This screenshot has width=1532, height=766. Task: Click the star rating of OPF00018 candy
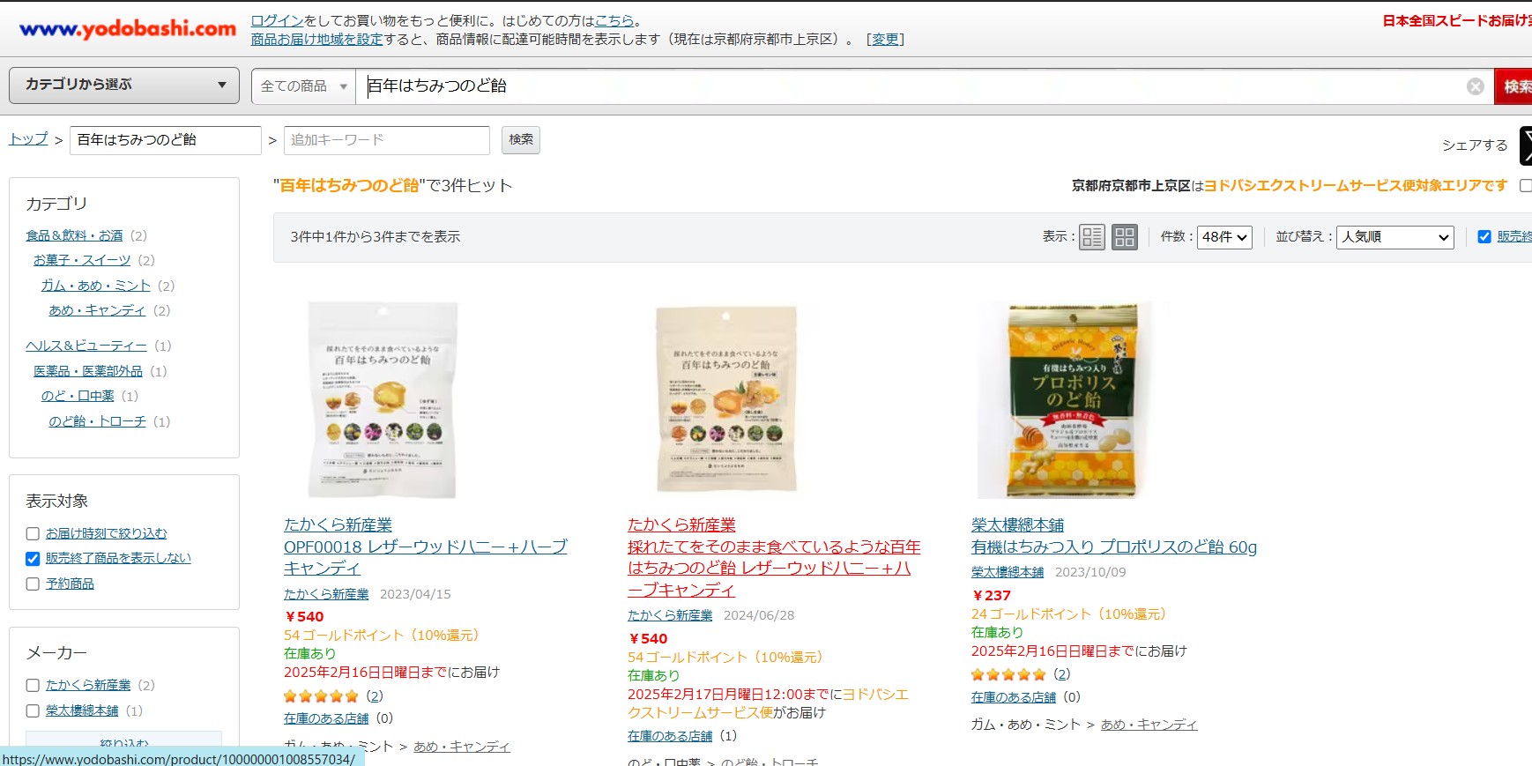[x=321, y=696]
